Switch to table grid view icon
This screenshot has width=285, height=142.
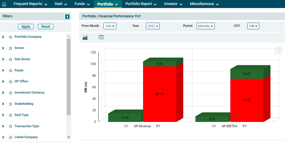pos(101,37)
